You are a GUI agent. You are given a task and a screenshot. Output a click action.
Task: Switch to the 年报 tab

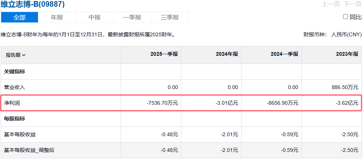pyautogui.click(x=57, y=17)
